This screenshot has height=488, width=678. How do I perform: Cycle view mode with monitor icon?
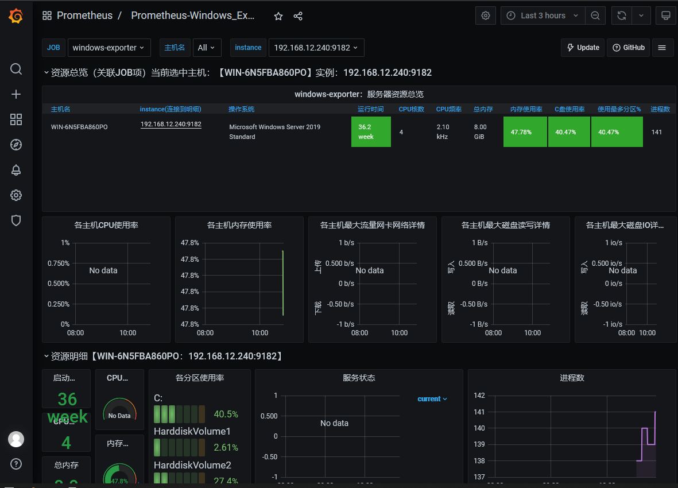(x=666, y=16)
